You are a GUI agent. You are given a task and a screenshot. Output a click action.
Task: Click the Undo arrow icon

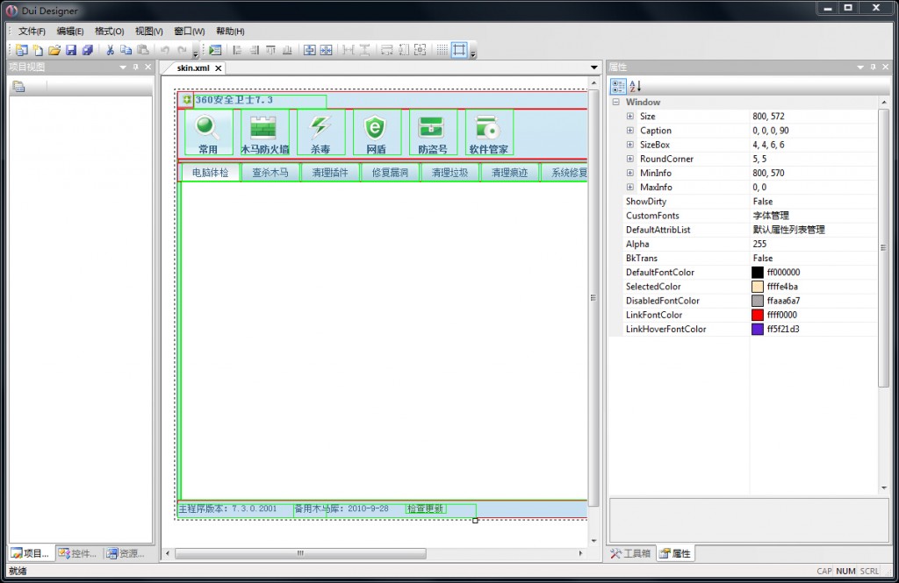[x=164, y=50]
